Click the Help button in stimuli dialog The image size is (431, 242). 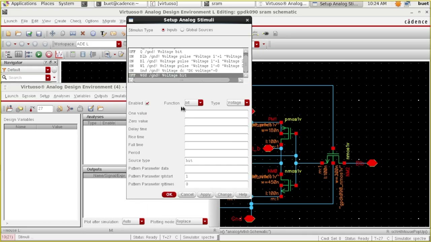click(x=243, y=195)
